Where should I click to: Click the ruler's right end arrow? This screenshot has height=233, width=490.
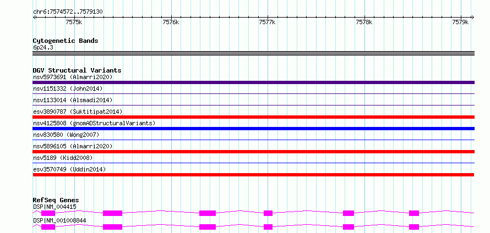tap(472, 17)
